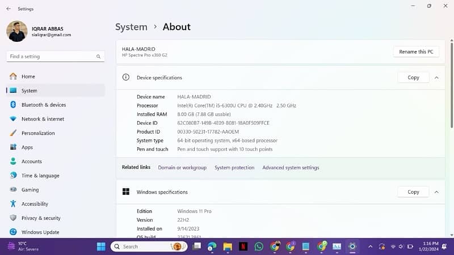Open Advanced system settings link

291,168
